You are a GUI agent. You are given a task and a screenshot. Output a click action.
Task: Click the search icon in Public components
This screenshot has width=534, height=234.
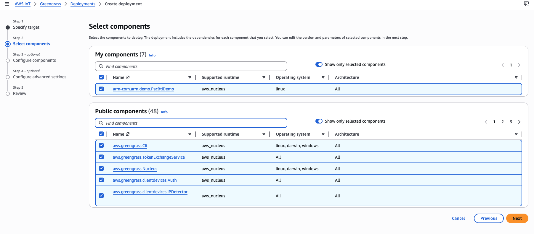(x=101, y=123)
